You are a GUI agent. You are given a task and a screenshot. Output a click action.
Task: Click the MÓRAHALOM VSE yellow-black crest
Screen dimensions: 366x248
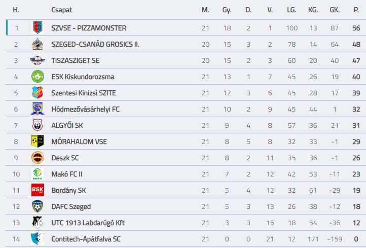pyautogui.click(x=38, y=141)
